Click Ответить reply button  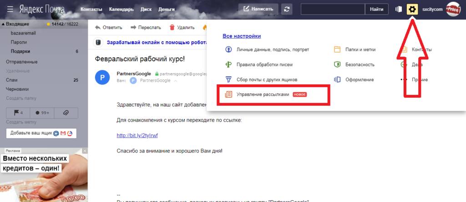[x=108, y=28]
